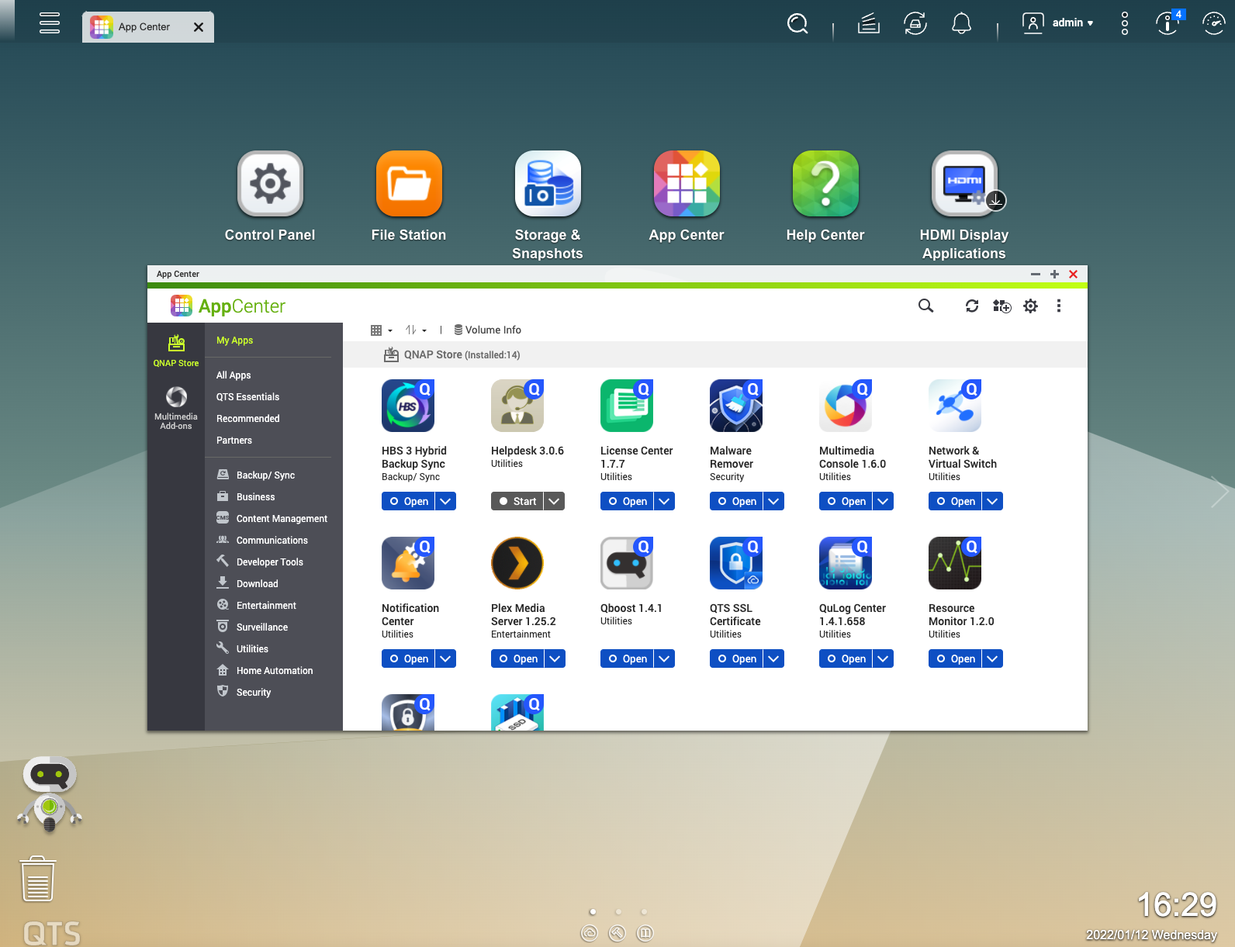Click the Network & Virtual Switch icon
This screenshot has width=1235, height=947.
click(955, 406)
